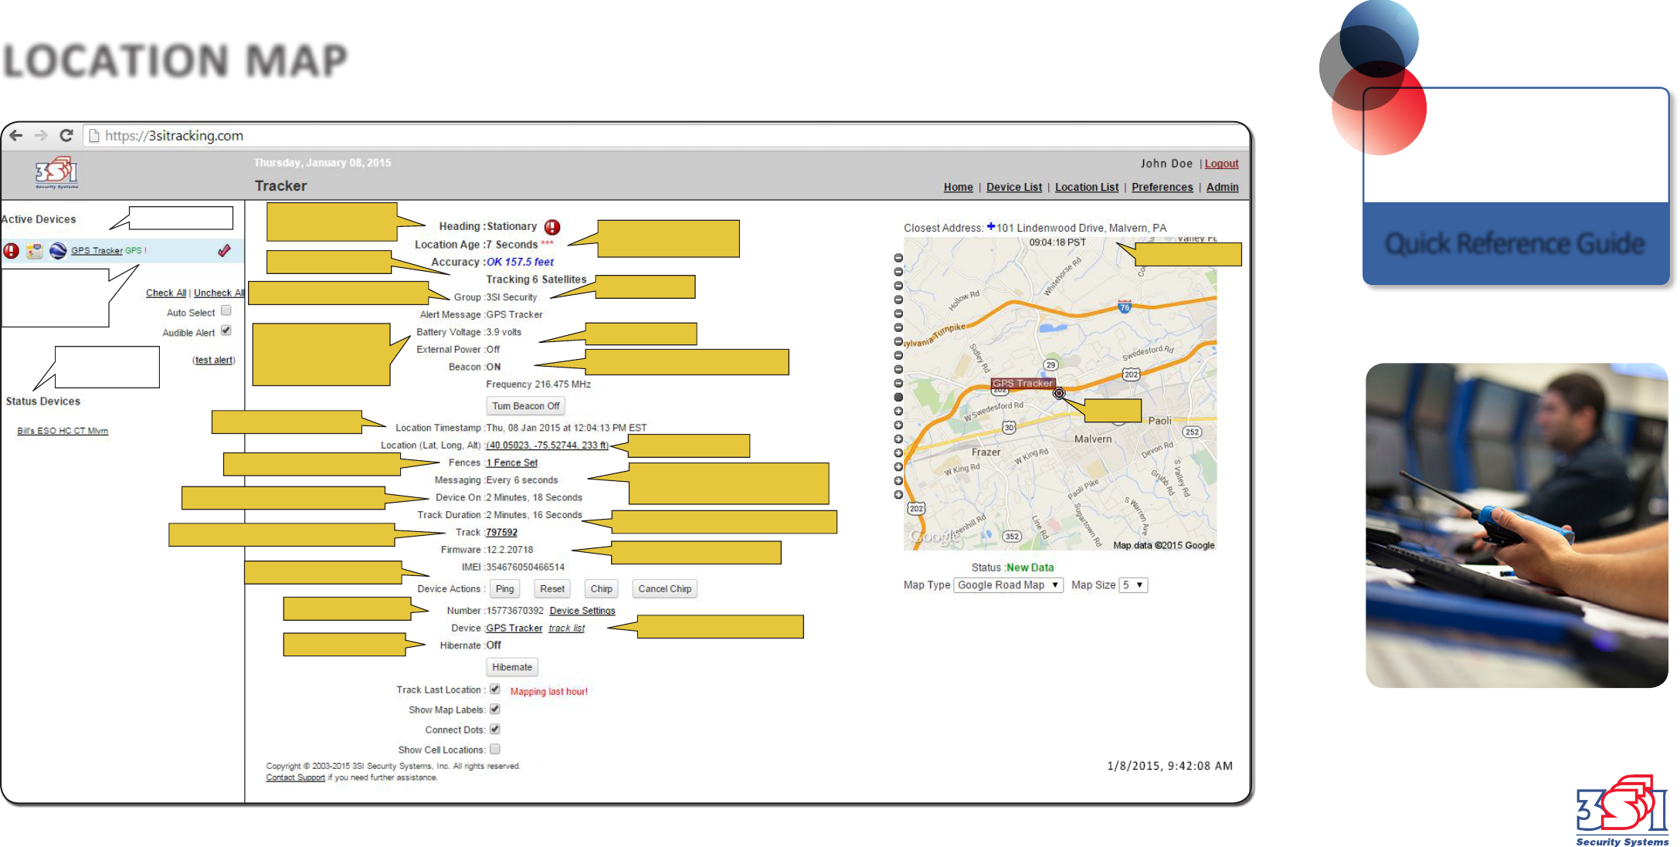Enable the Auto Select checkbox
Screen dimensions: 1680x847
point(226,310)
